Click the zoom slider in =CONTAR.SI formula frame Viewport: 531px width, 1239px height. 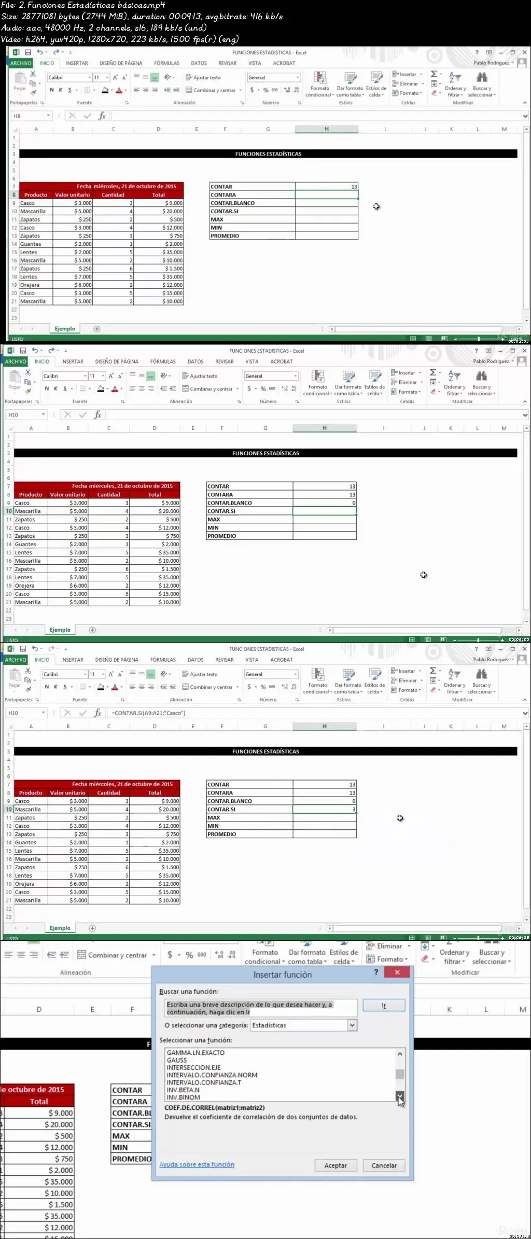(478, 938)
